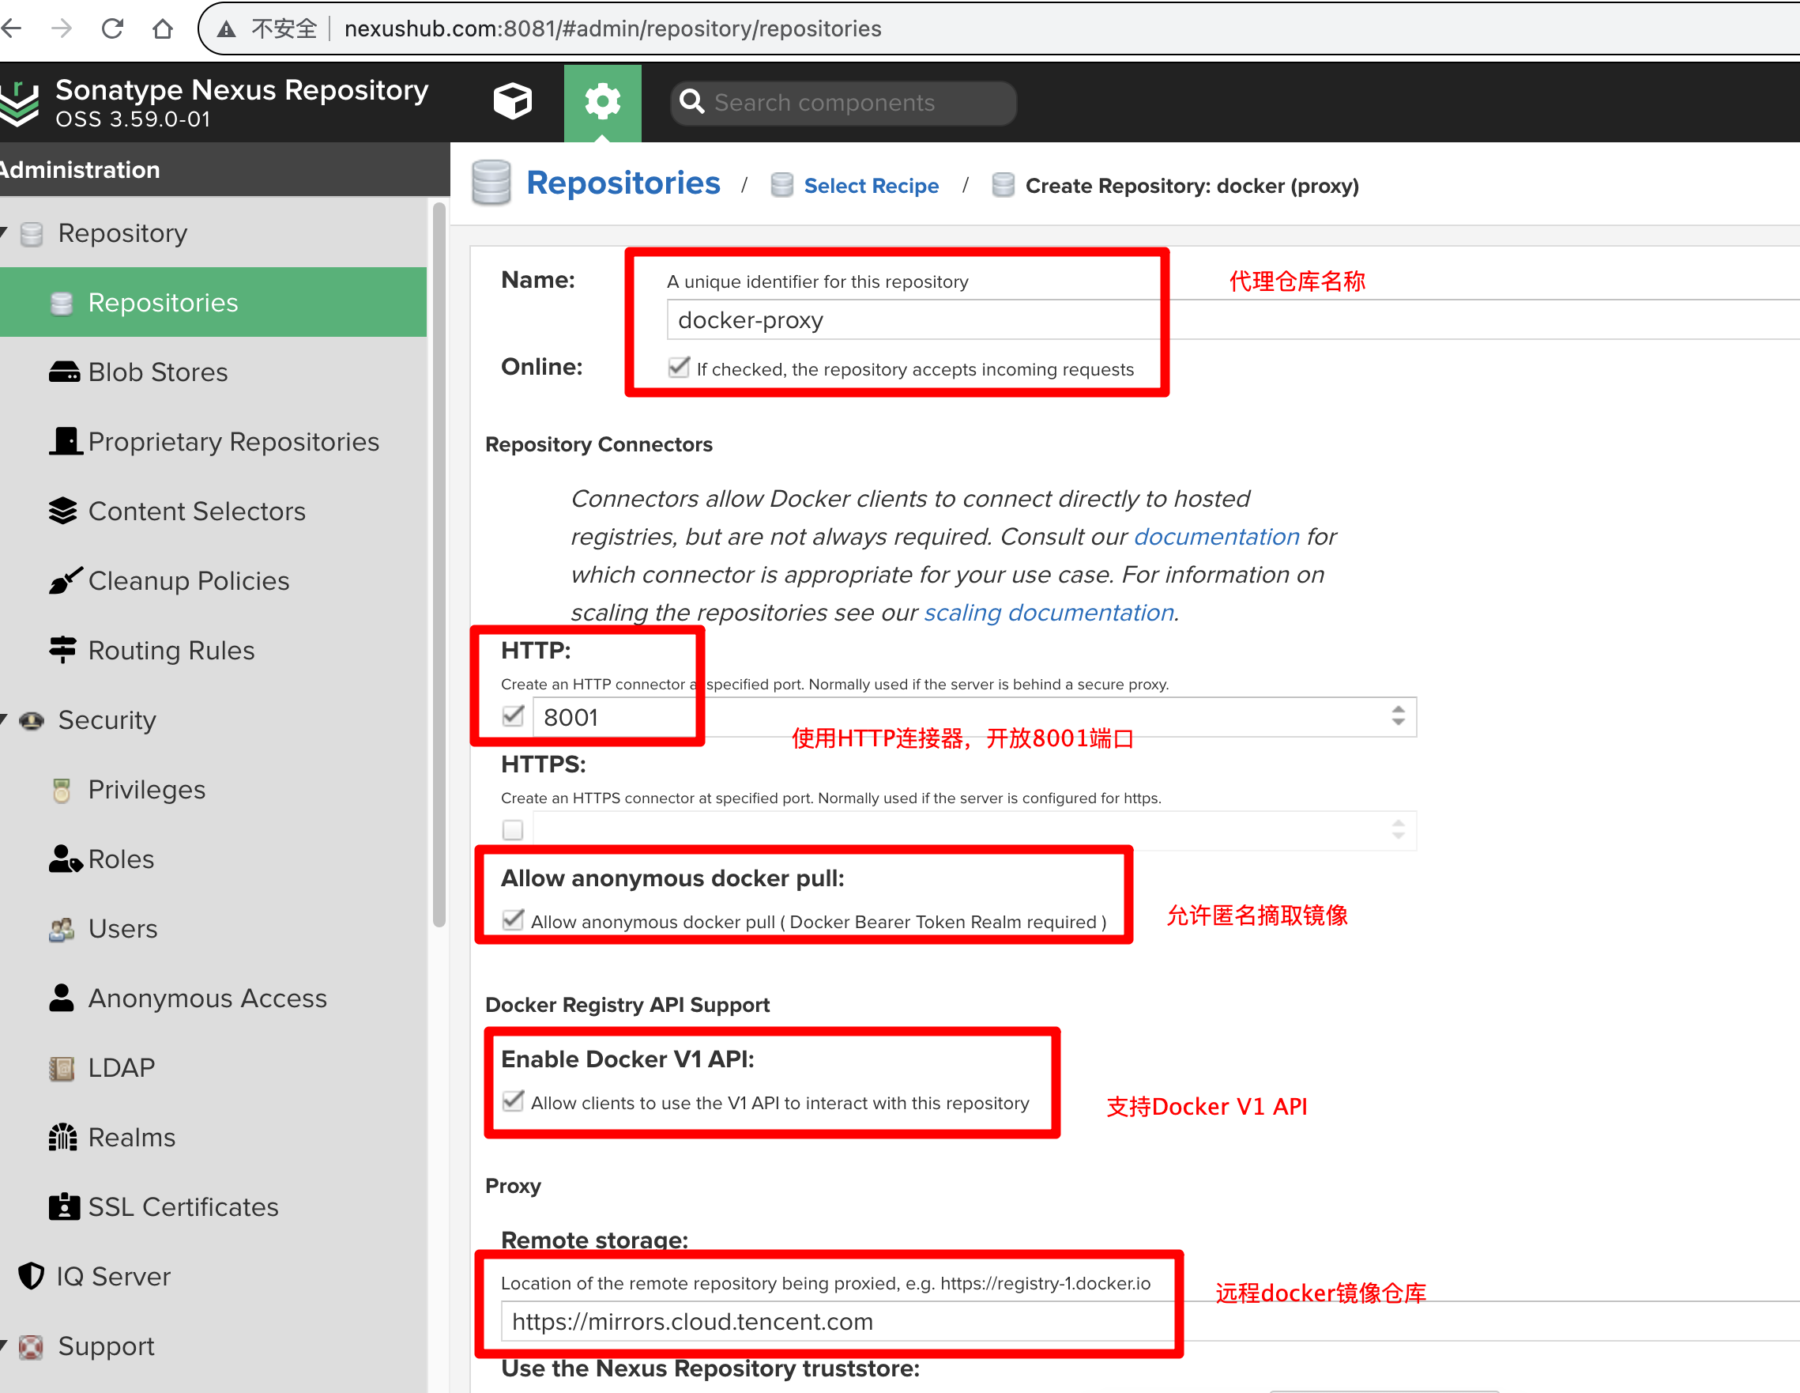Viewport: 1800px width, 1393px height.
Task: Click the Select Recipe breadcrumb link
Action: tap(871, 186)
